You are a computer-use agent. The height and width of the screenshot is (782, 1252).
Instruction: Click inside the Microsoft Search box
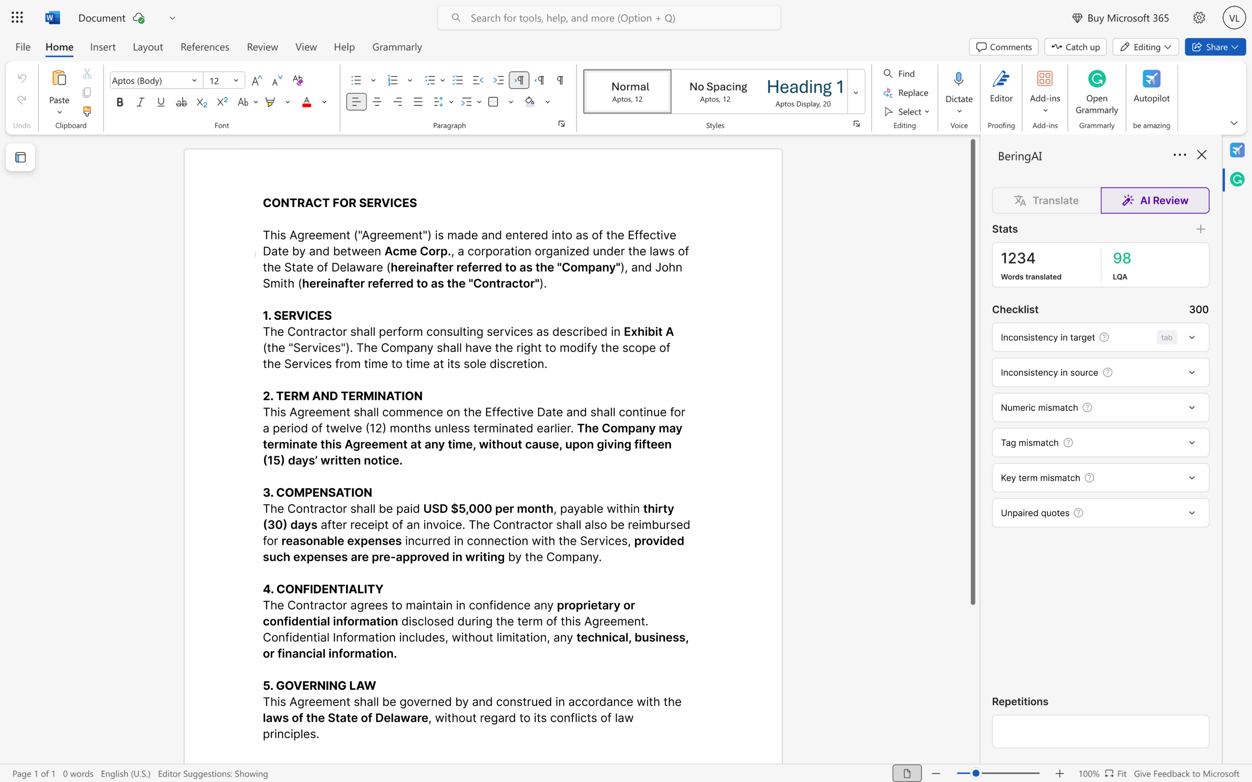609,17
